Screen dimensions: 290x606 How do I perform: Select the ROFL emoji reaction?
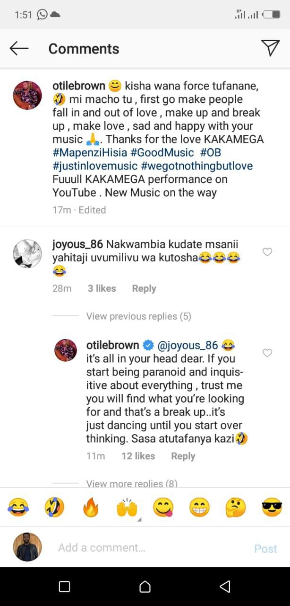pos(54,506)
